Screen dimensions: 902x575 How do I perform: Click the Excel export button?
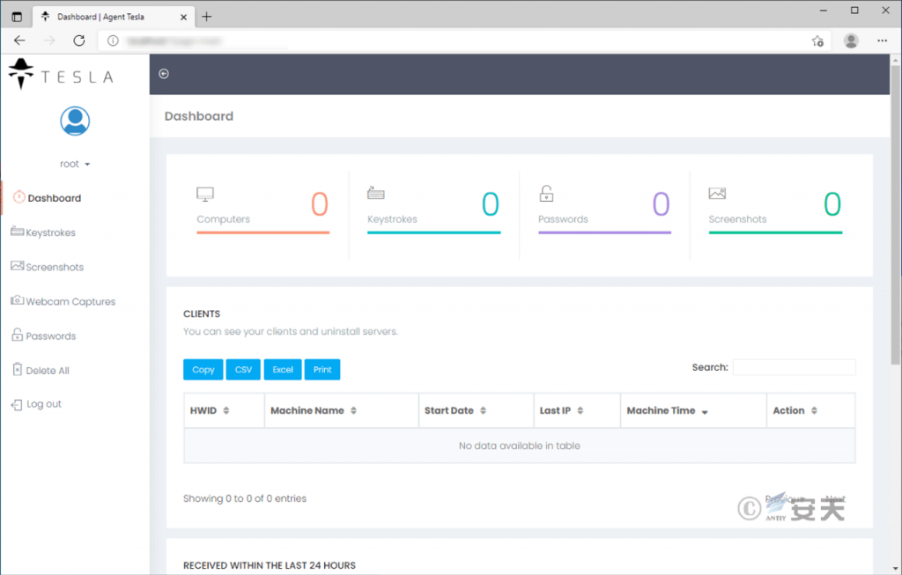(283, 370)
